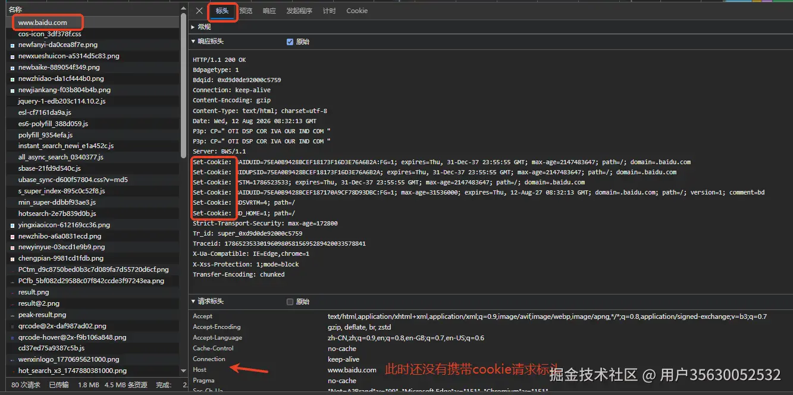Click the image icon beside newxueshuicon-a5314d5c83.png

(12, 57)
